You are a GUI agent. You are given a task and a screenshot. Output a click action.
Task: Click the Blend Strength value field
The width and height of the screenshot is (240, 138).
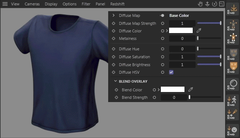[x=174, y=97]
